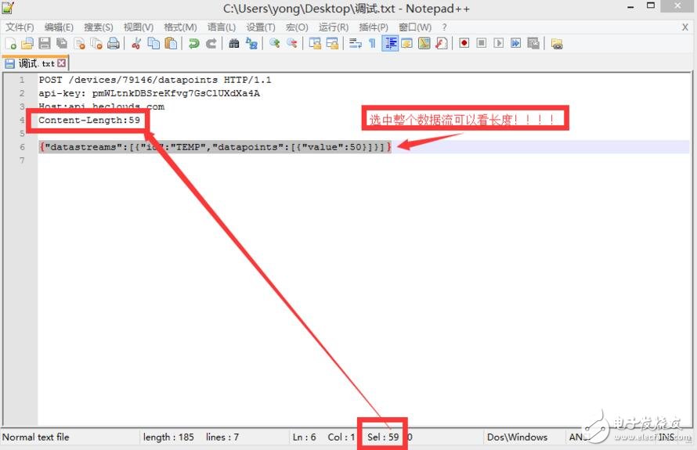The image size is (697, 450).
Task: Click the Zoom In icon
Action: pos(275,44)
